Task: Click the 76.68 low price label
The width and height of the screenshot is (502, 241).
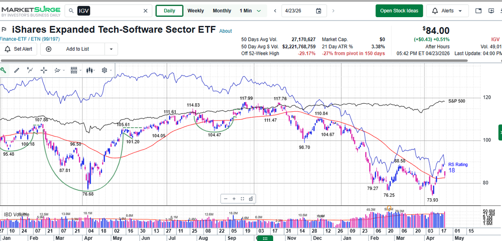Action: click(88, 194)
